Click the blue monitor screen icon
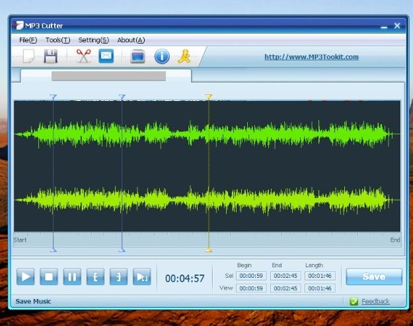The width and height of the screenshot is (413, 326). (x=137, y=56)
